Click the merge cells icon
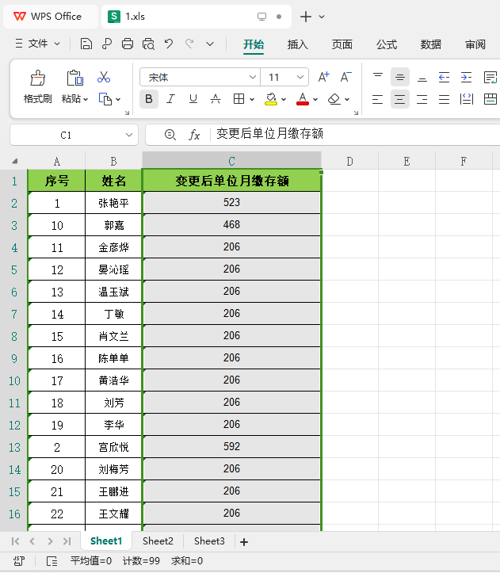 point(490,99)
